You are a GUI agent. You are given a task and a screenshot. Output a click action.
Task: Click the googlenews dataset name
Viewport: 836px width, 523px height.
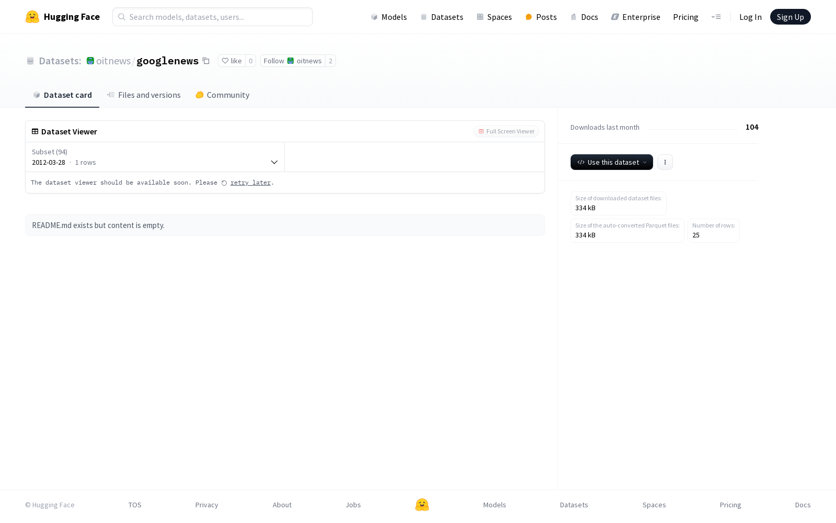167,61
